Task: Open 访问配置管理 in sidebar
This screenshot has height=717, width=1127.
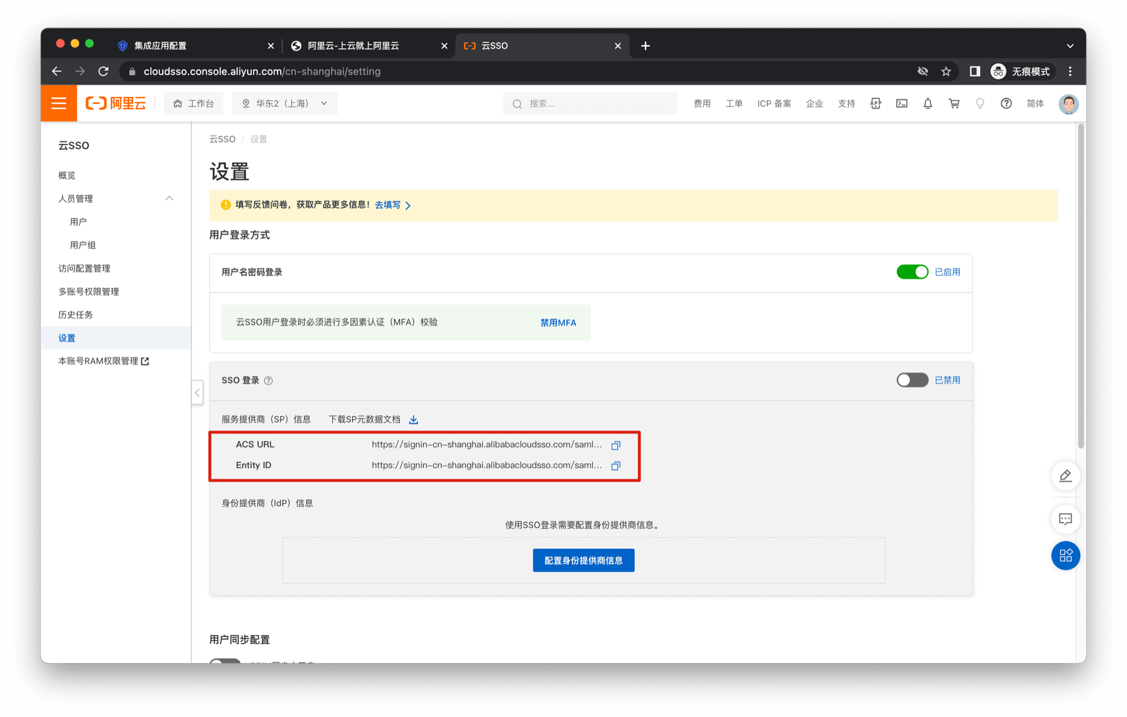Action: point(85,268)
